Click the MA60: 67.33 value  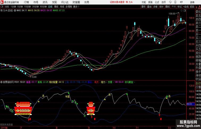click(x=59, y=11)
